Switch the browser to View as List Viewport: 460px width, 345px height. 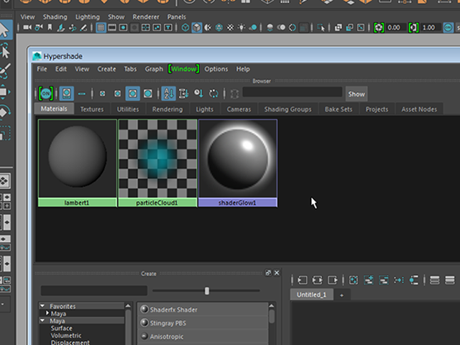82,94
